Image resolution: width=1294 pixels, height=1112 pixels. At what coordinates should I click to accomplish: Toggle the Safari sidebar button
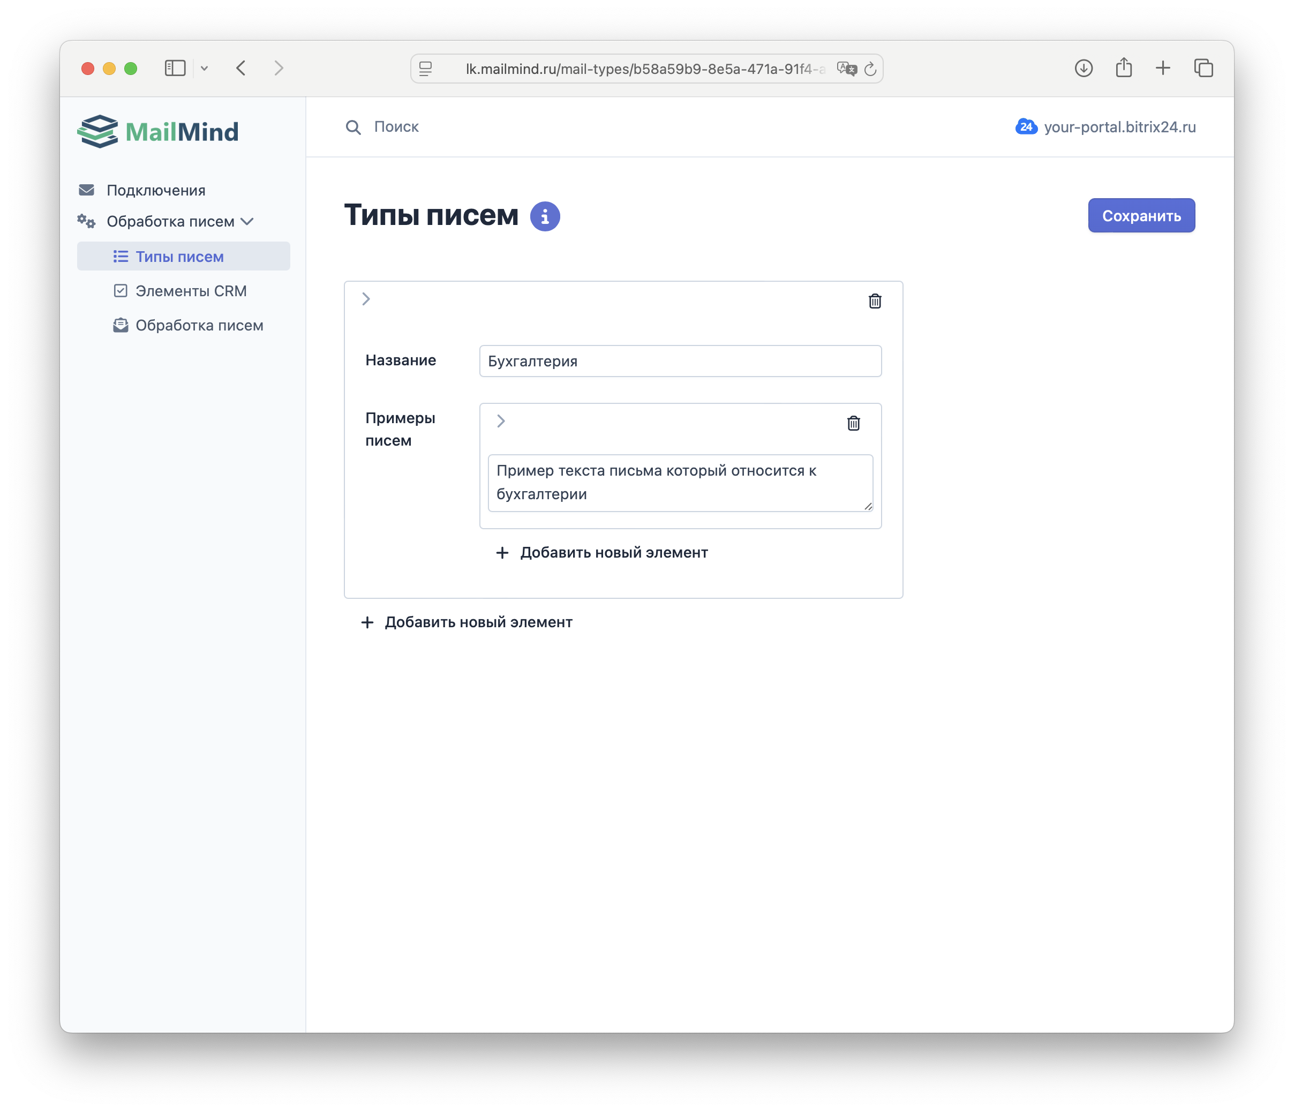tap(175, 68)
